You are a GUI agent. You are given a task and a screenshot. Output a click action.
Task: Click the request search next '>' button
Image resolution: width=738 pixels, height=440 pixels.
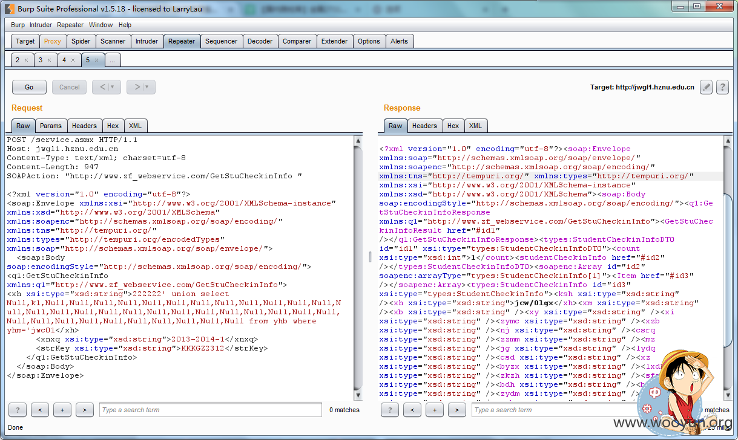tap(85, 410)
